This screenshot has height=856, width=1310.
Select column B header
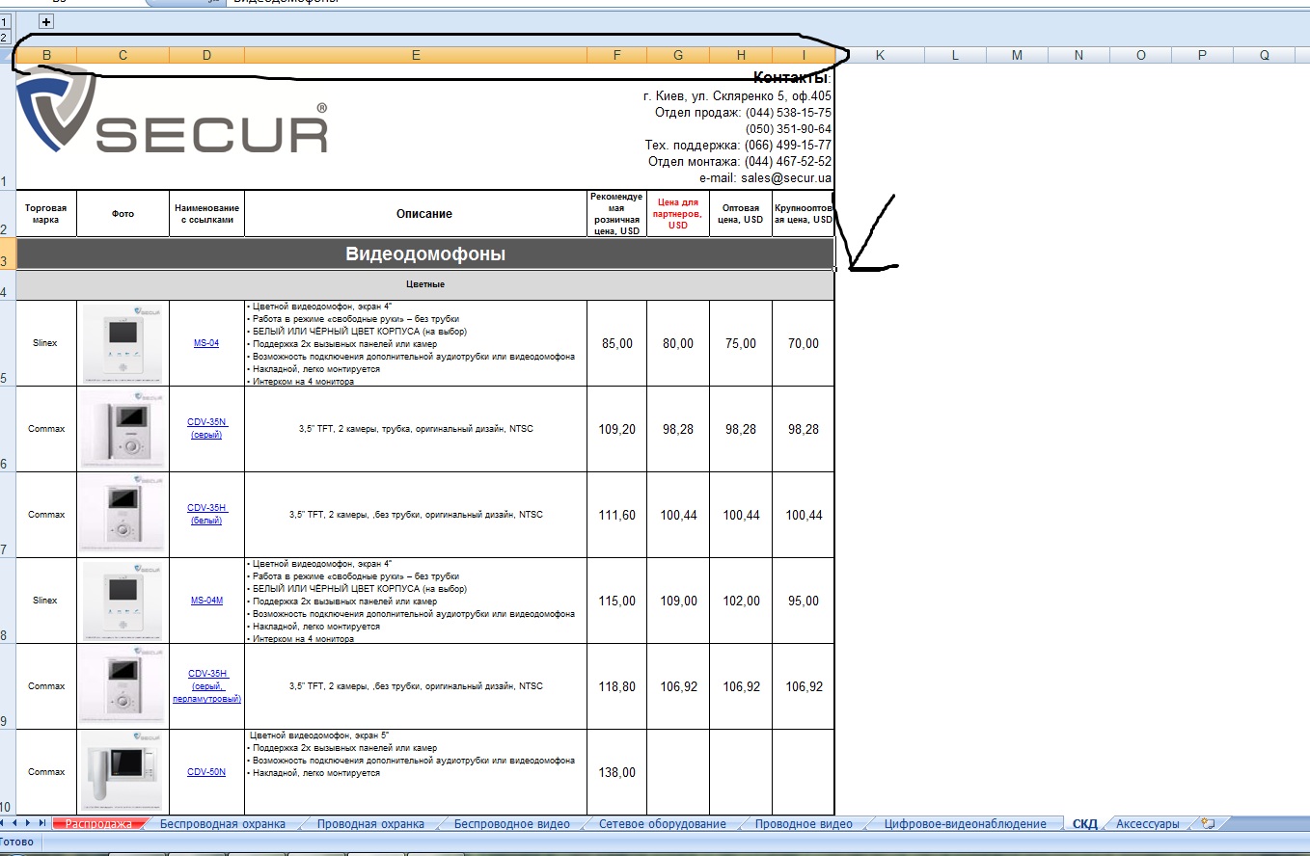tap(46, 56)
